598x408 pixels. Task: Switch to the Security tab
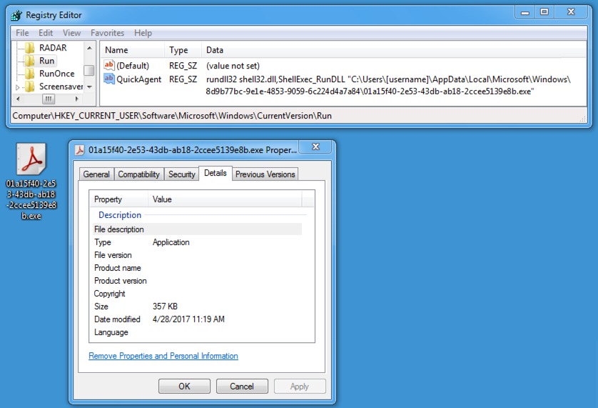tap(181, 174)
